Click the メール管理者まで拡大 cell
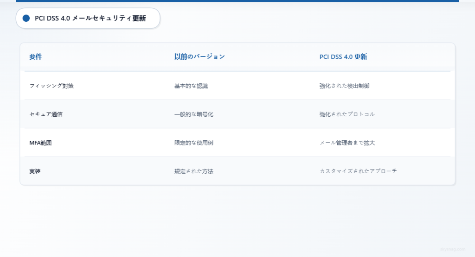 [x=347, y=143]
